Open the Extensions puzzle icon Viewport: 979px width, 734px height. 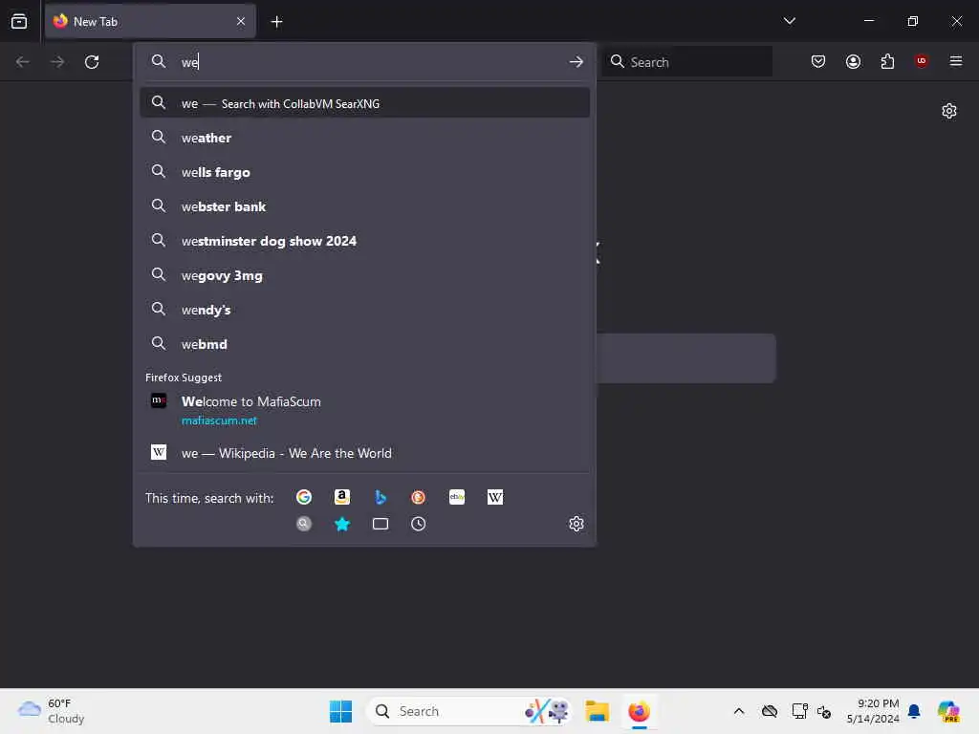coord(887,61)
